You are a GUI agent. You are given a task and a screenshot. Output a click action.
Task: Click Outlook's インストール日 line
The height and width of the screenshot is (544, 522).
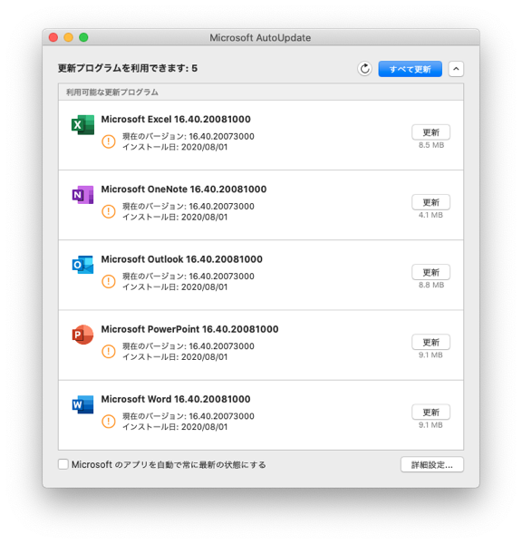click(x=175, y=287)
